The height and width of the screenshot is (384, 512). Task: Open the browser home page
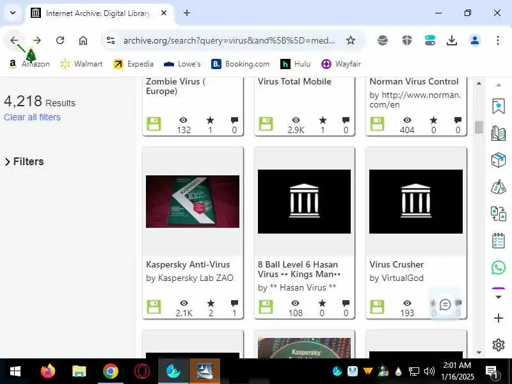[83, 40]
